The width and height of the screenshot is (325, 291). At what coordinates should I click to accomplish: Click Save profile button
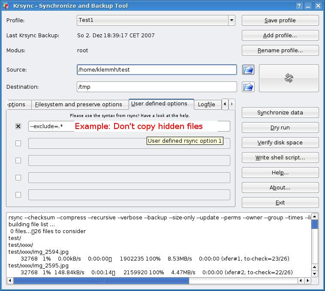click(x=280, y=20)
